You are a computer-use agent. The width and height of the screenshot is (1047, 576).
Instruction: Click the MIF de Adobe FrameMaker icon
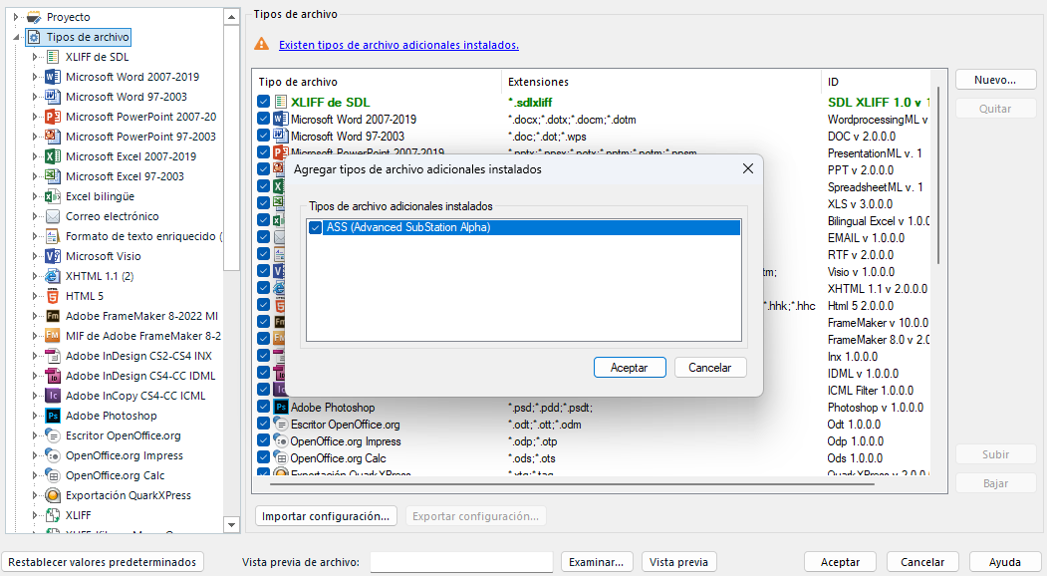pos(53,336)
